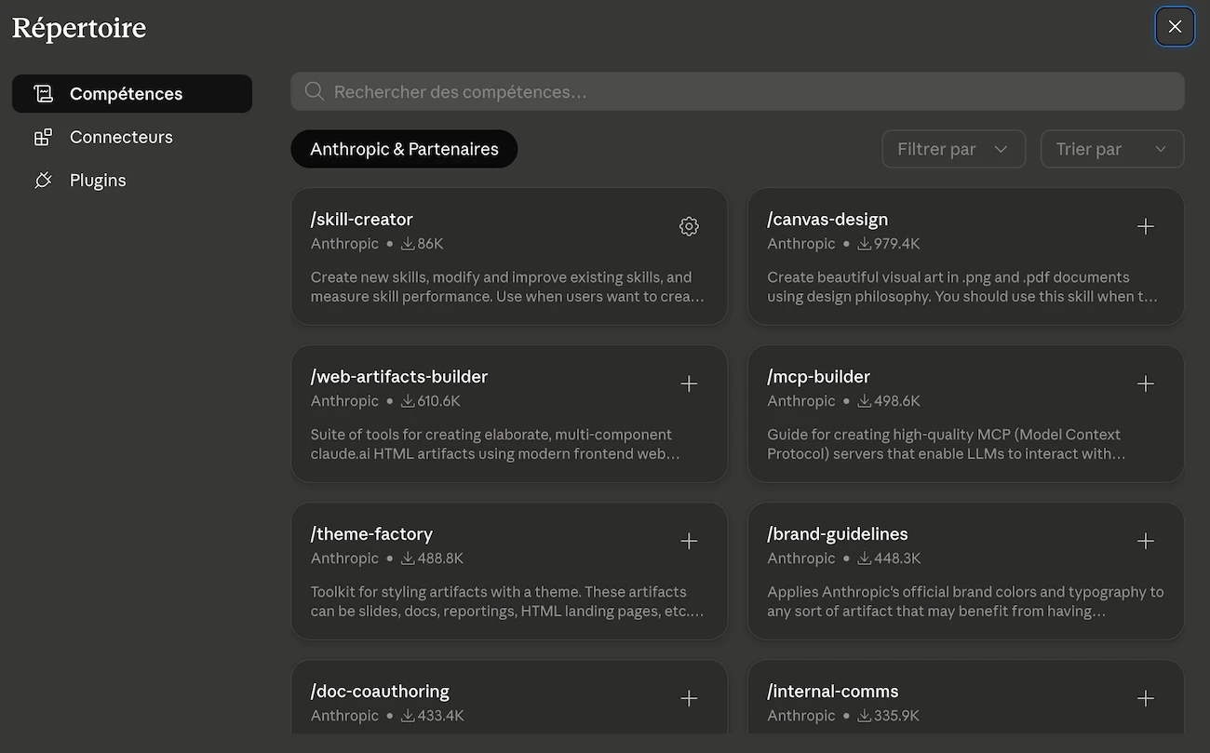Click download icon on skill-creator card
Viewport: 1210px width, 753px height.
click(x=408, y=244)
